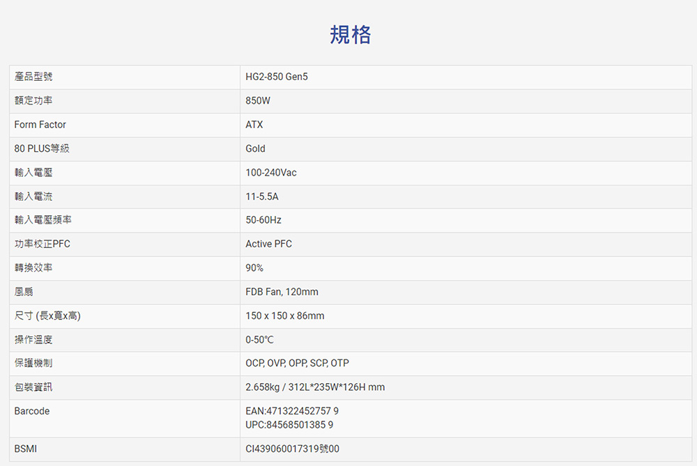This screenshot has width=697, height=466.
Task: Click the Active PFC value
Action: (269, 244)
